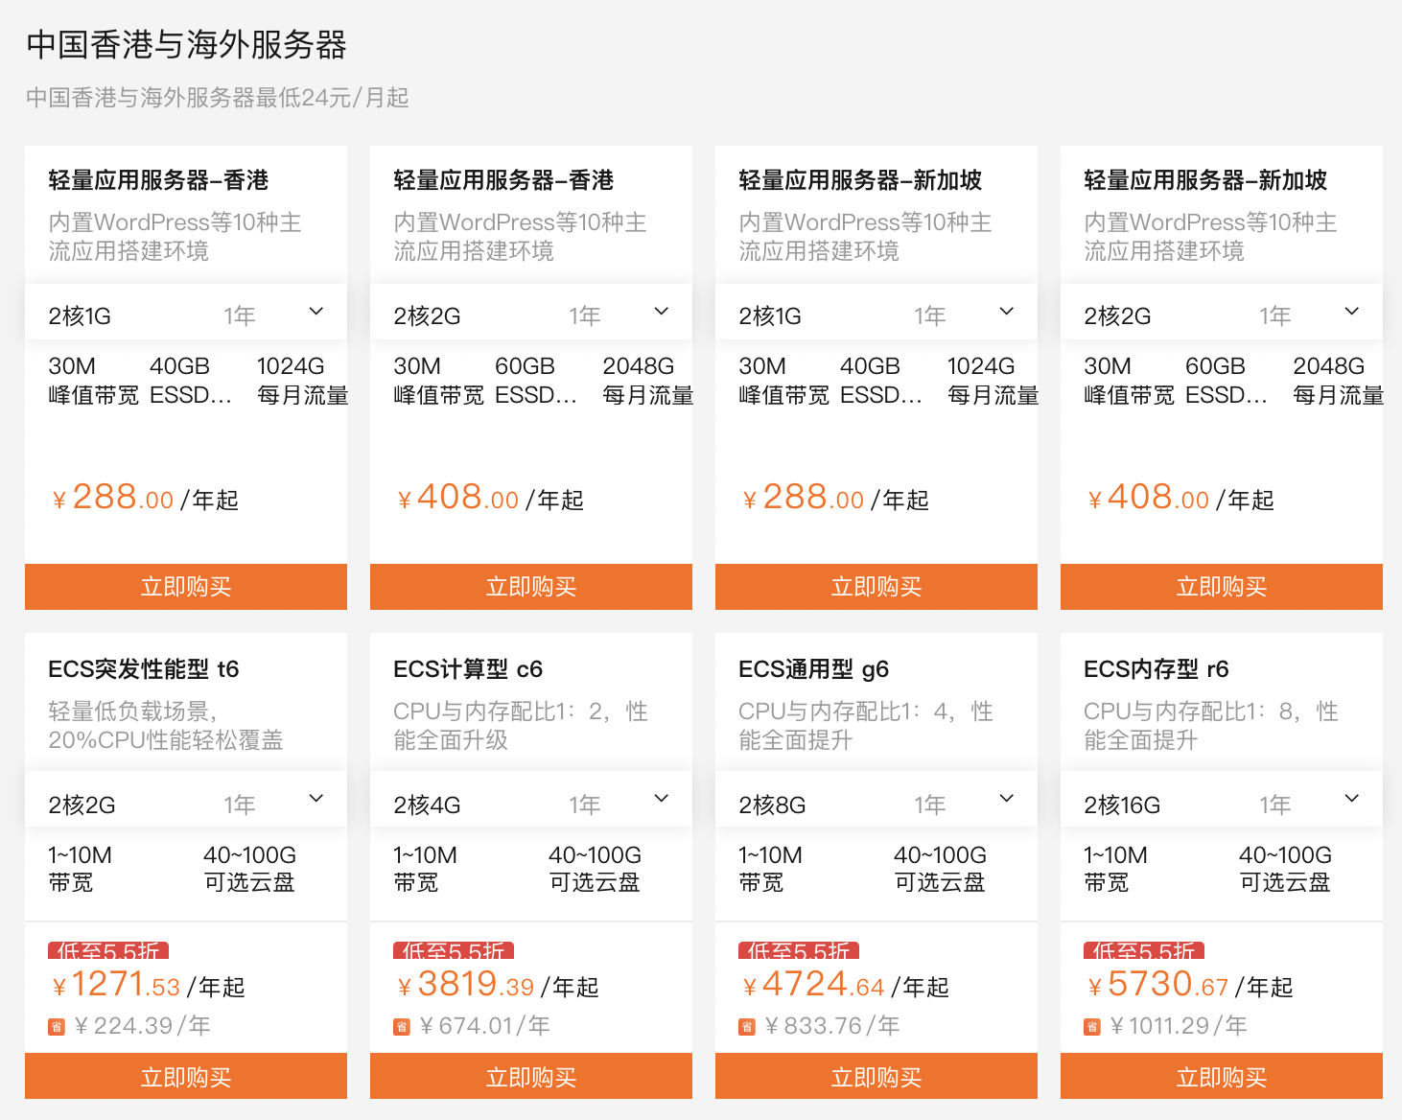Click 立即购买 on first 轻量应用服务器-香港 card
Screen dimensions: 1402x1120
tap(185, 587)
